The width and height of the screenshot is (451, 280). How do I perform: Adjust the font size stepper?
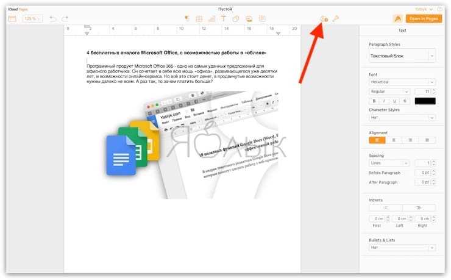434,92
